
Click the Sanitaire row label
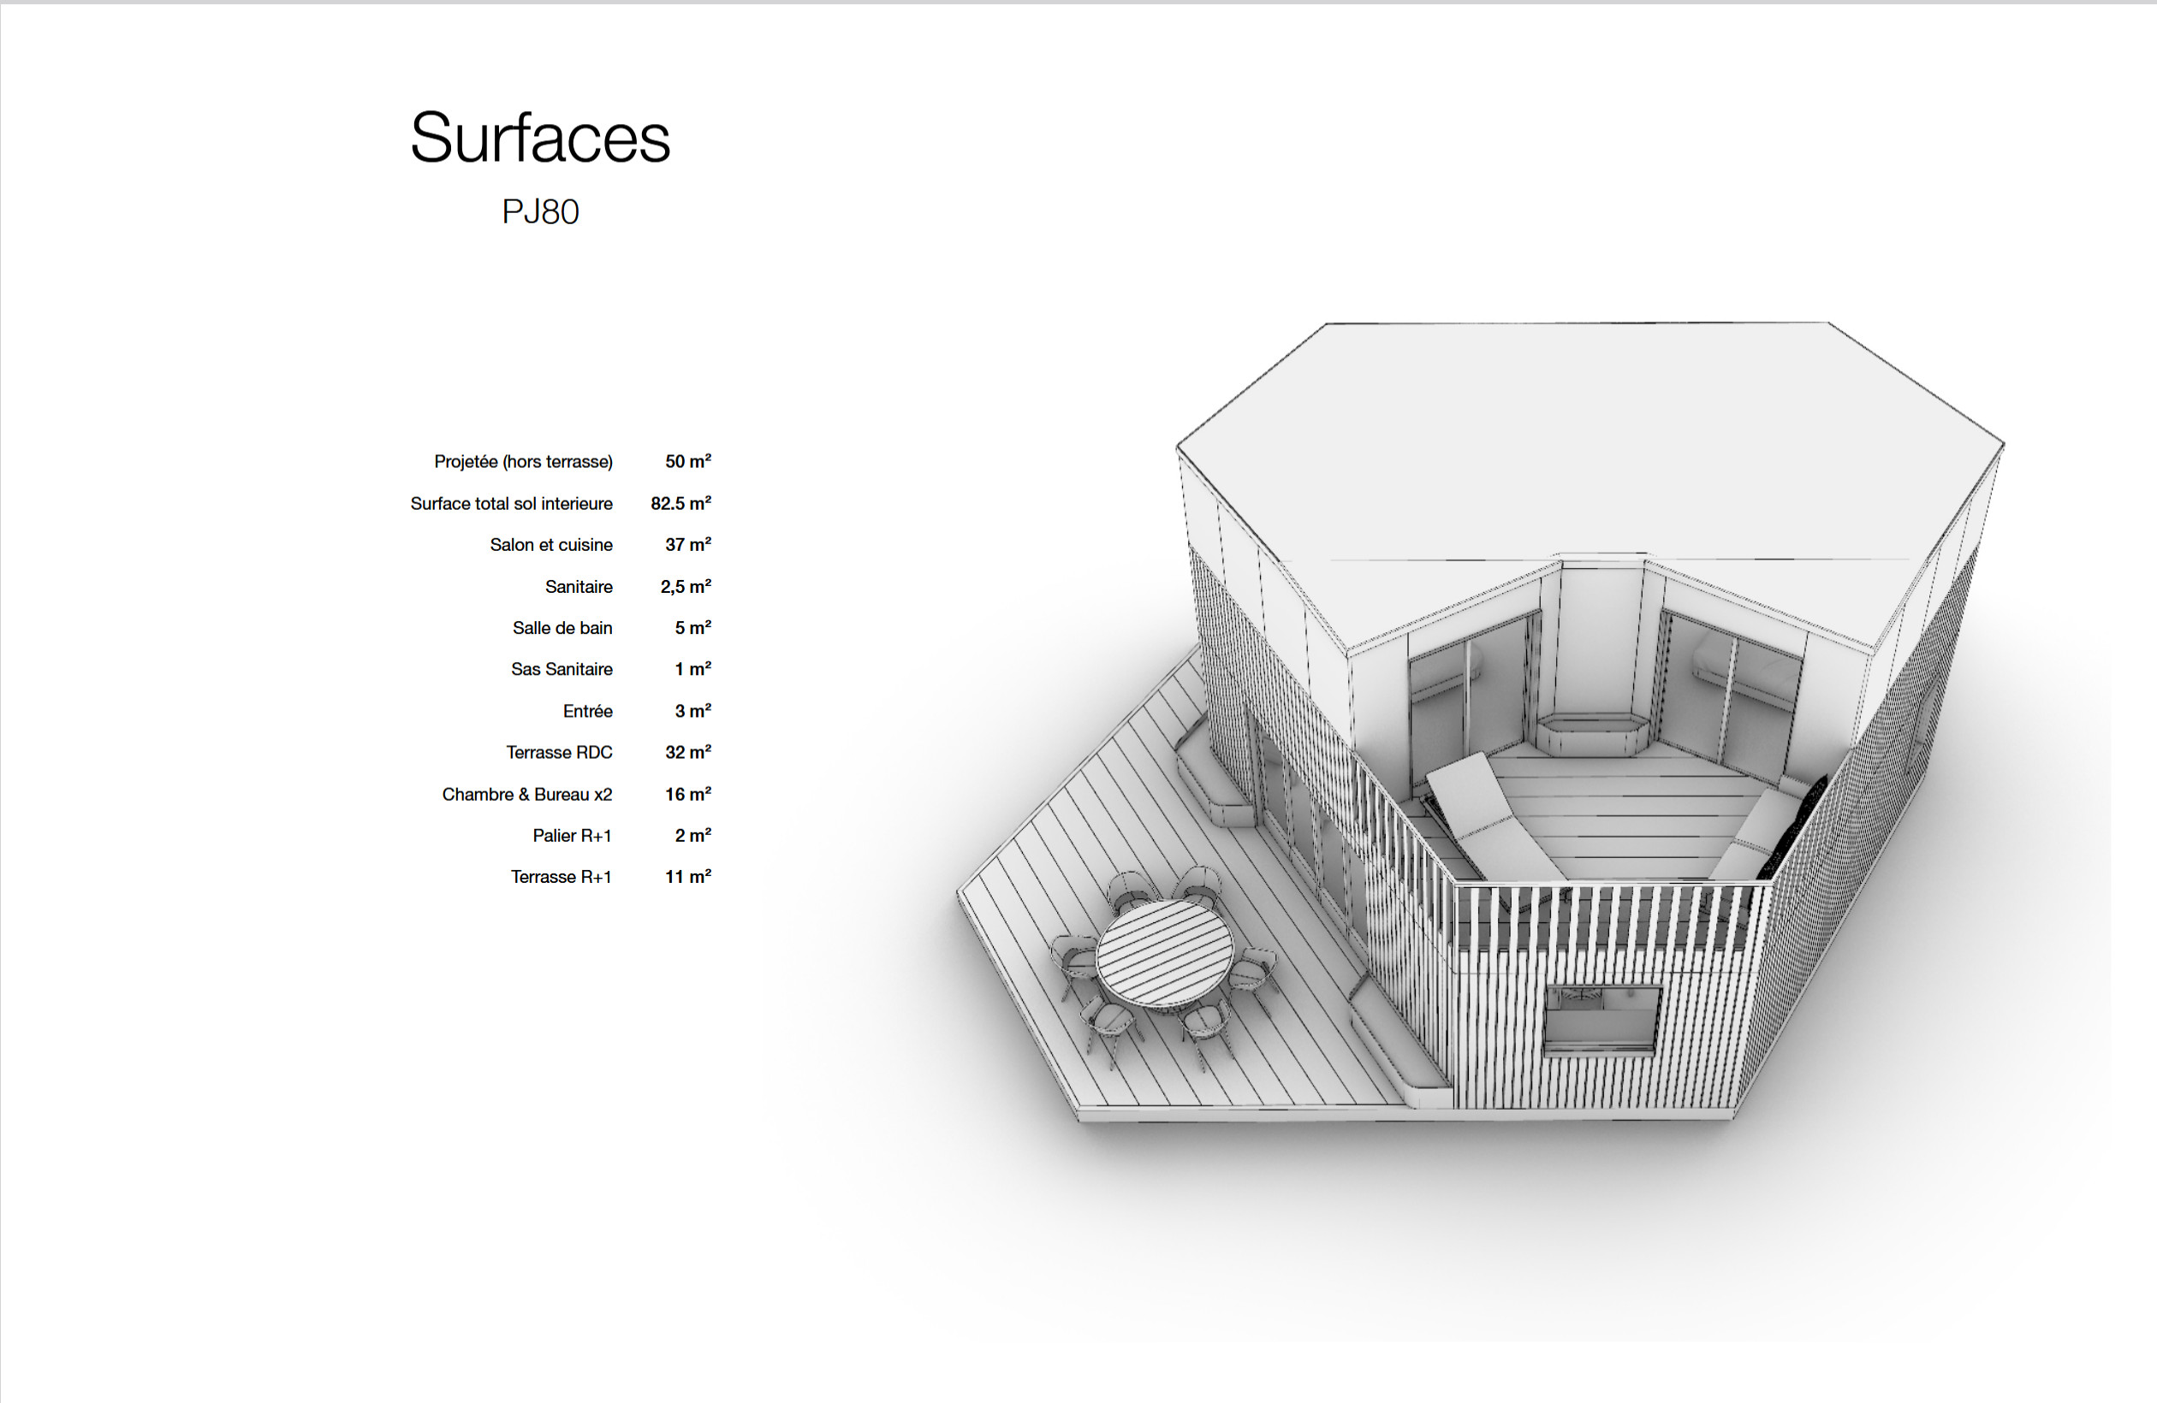[x=579, y=587]
